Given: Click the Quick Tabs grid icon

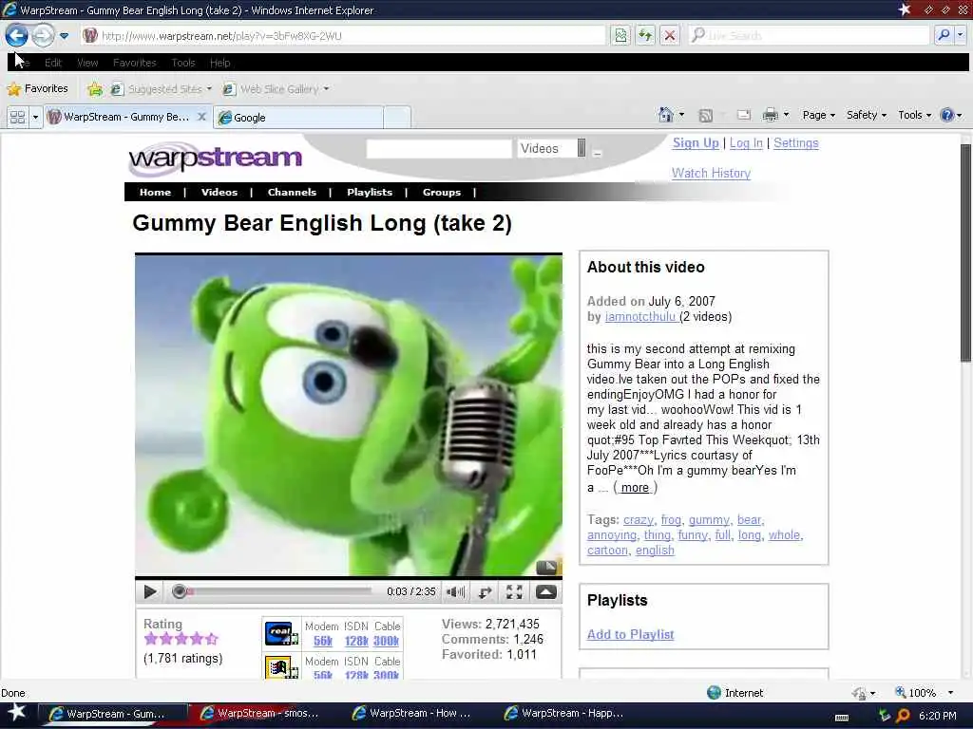Looking at the screenshot, I should [x=17, y=117].
